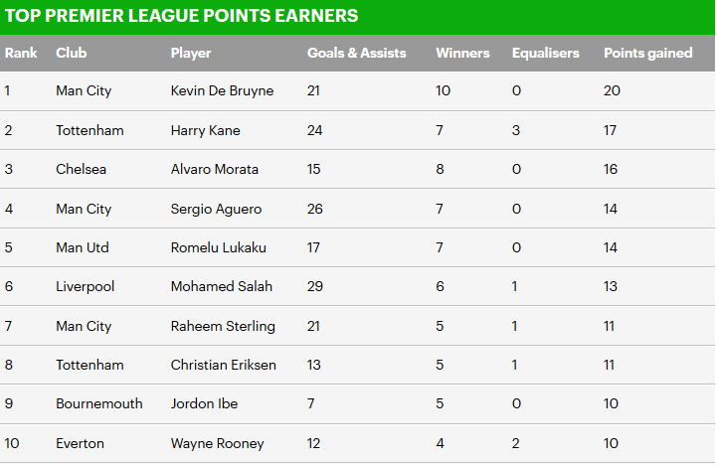Screen dimensions: 717x465
Task: Click the Goals & Assists column header
Action: coord(356,53)
